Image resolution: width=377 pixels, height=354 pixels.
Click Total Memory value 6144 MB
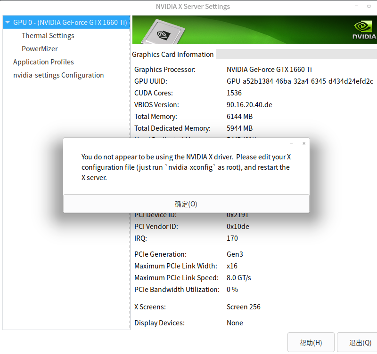point(239,117)
